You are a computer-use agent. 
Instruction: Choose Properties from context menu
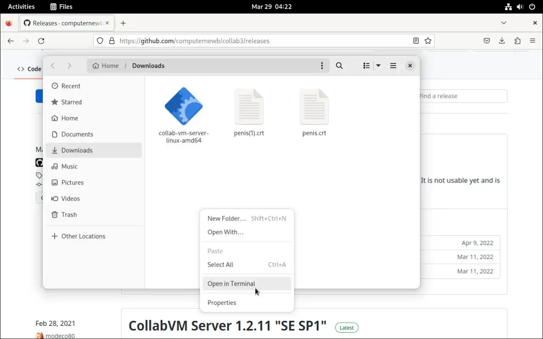tap(247, 303)
